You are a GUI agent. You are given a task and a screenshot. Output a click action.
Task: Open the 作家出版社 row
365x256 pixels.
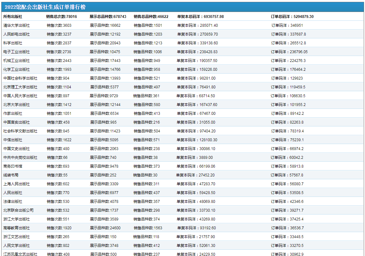point(13,114)
